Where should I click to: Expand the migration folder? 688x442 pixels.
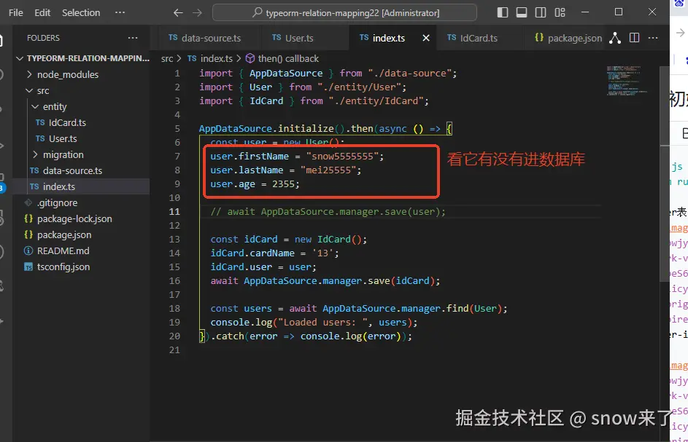[81, 154]
